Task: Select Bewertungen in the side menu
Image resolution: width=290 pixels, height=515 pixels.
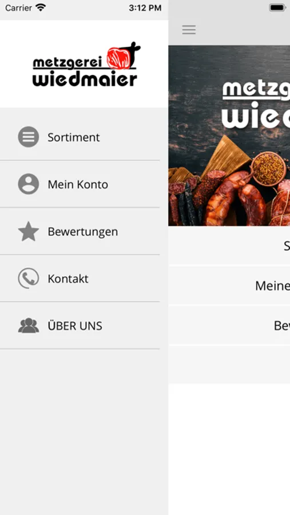Action: [80, 231]
